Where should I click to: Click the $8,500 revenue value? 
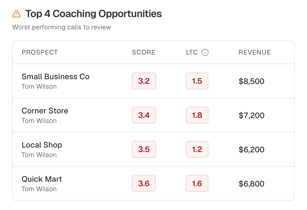tap(251, 81)
